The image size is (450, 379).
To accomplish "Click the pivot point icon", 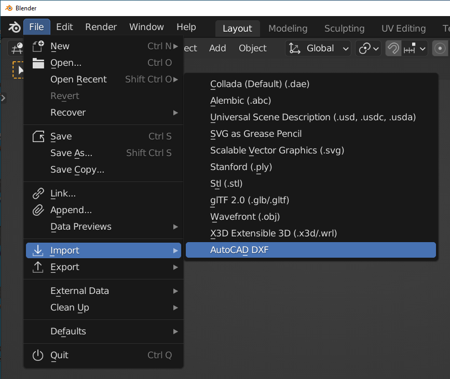I will 364,48.
